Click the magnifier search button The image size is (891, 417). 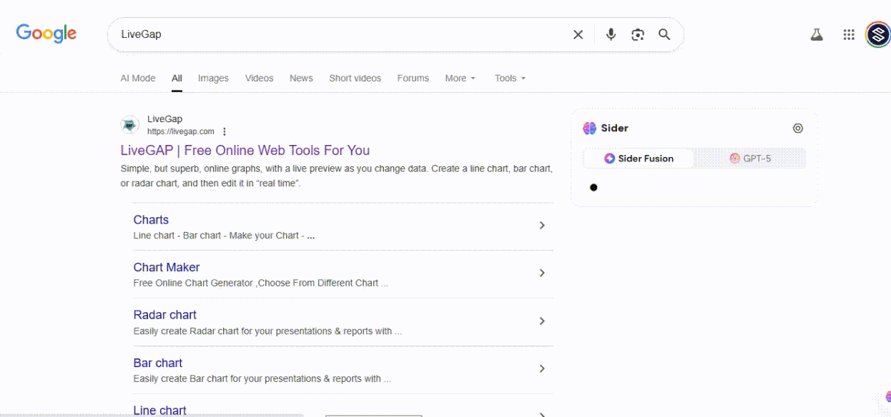pos(664,34)
